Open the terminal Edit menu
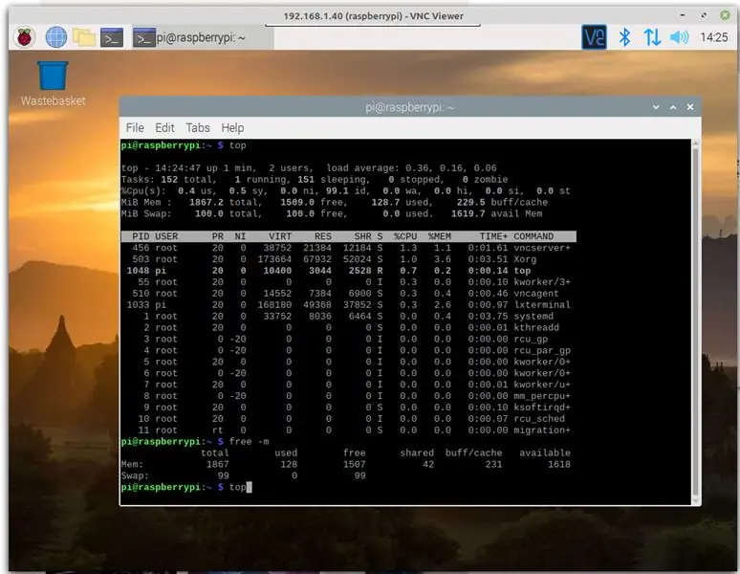 point(164,128)
